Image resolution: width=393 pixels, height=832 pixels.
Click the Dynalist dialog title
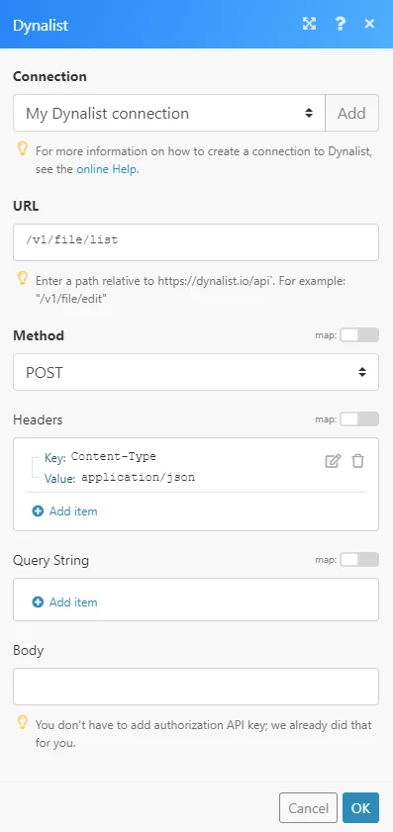pyautogui.click(x=41, y=25)
